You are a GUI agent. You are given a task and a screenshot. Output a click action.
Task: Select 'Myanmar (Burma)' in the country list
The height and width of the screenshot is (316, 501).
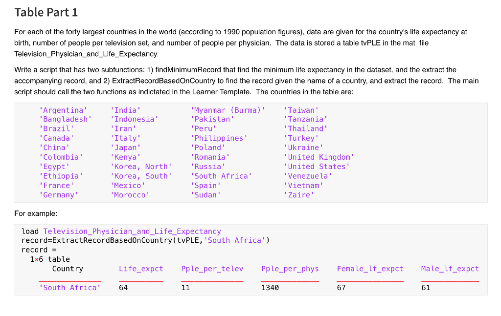pos(228,110)
